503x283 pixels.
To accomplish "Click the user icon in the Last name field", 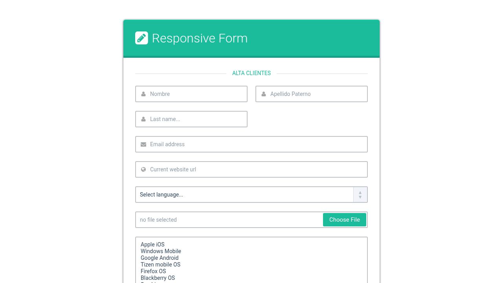I will (143, 119).
